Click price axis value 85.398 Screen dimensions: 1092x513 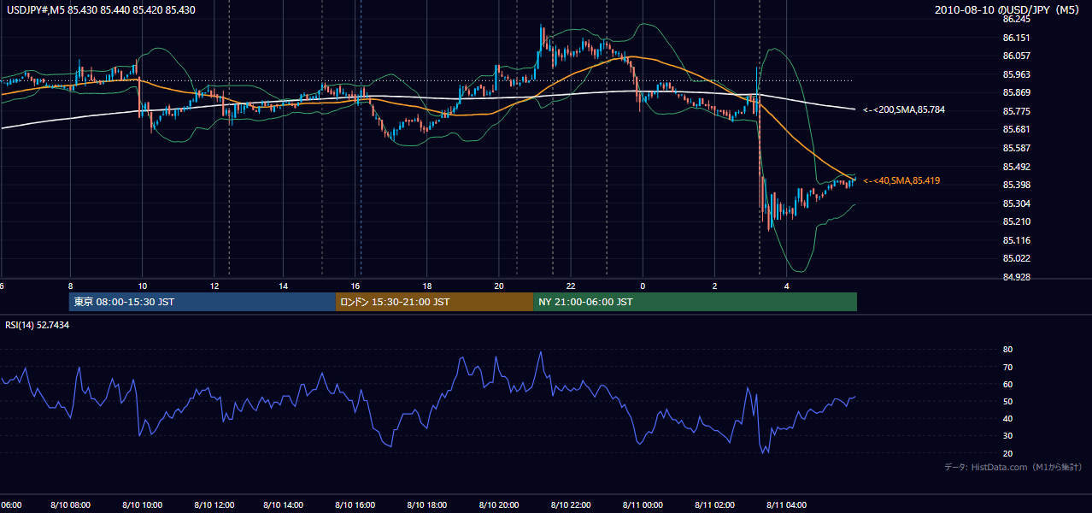coord(1016,185)
